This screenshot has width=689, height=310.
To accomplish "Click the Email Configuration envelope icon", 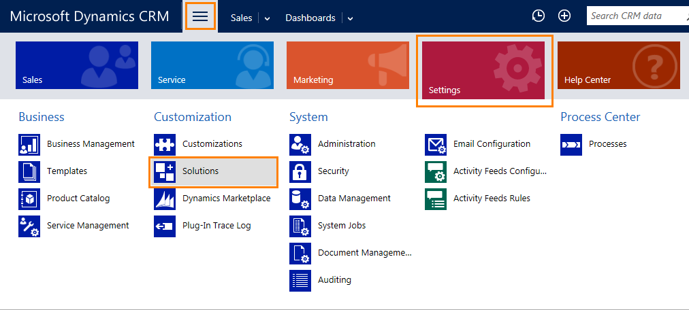I will tap(436, 144).
